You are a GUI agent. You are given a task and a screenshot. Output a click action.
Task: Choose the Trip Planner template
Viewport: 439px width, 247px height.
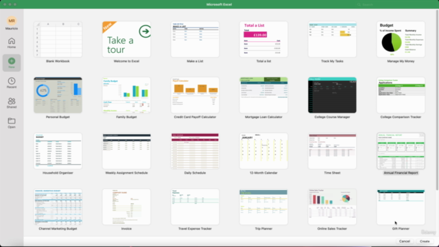tap(263, 207)
